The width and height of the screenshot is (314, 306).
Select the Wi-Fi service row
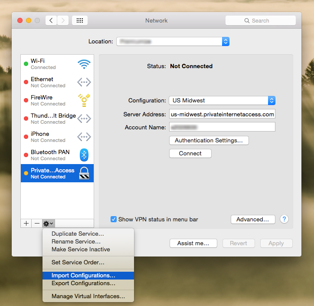click(57, 64)
